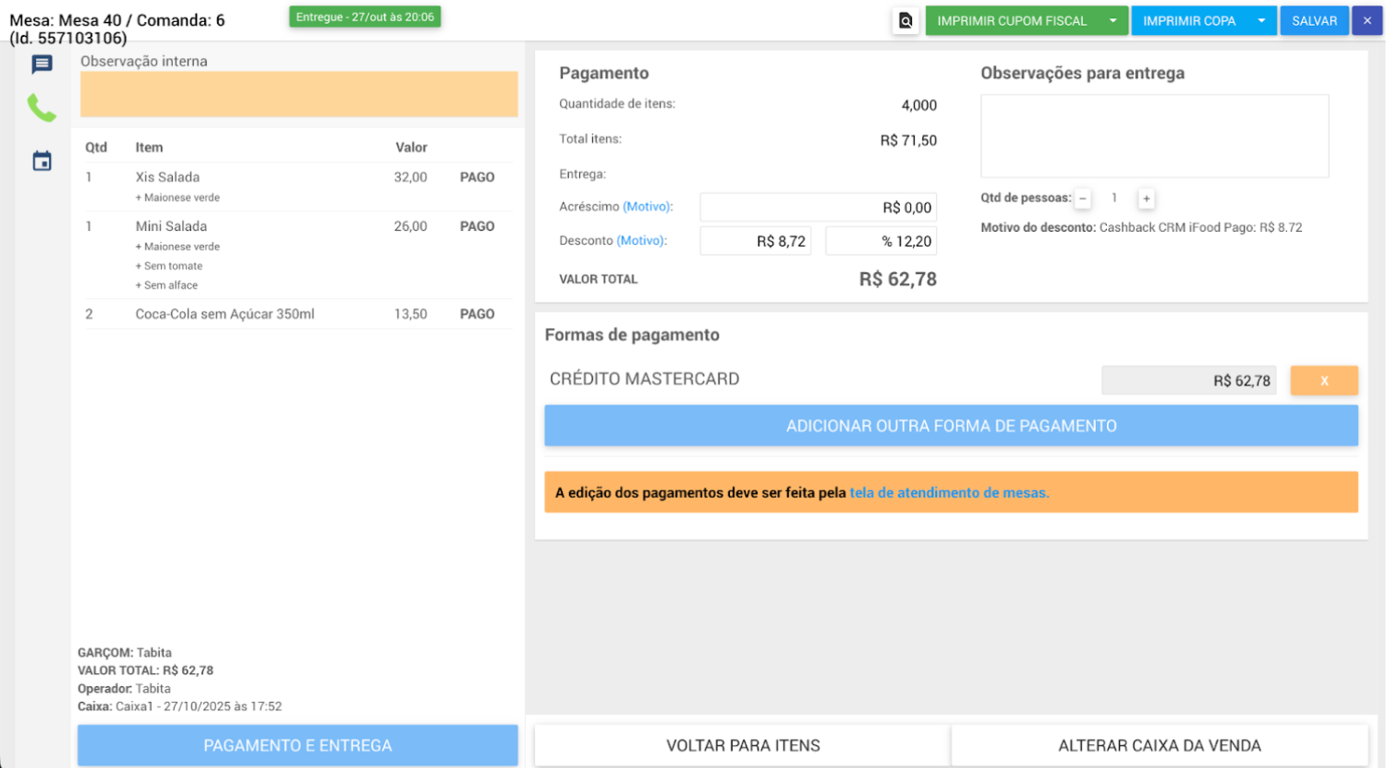Decrease people count with minus button

pyautogui.click(x=1083, y=199)
